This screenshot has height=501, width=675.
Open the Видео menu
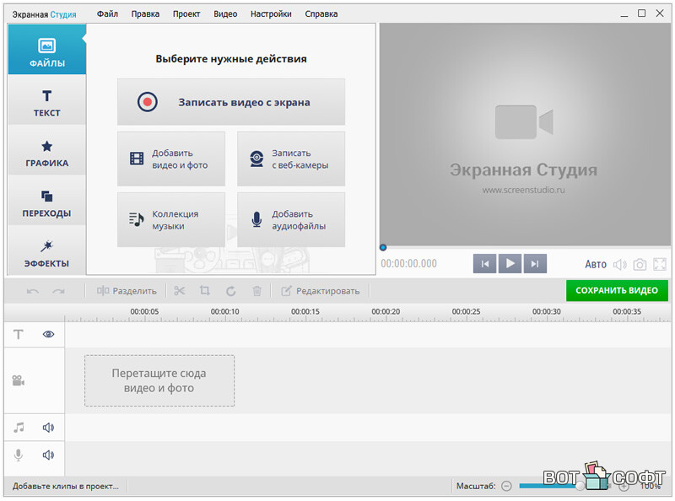click(x=225, y=13)
